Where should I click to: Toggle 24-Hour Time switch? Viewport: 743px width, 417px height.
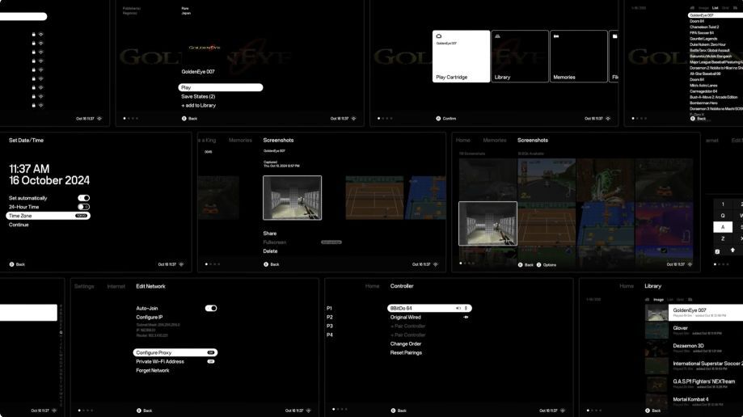84,207
